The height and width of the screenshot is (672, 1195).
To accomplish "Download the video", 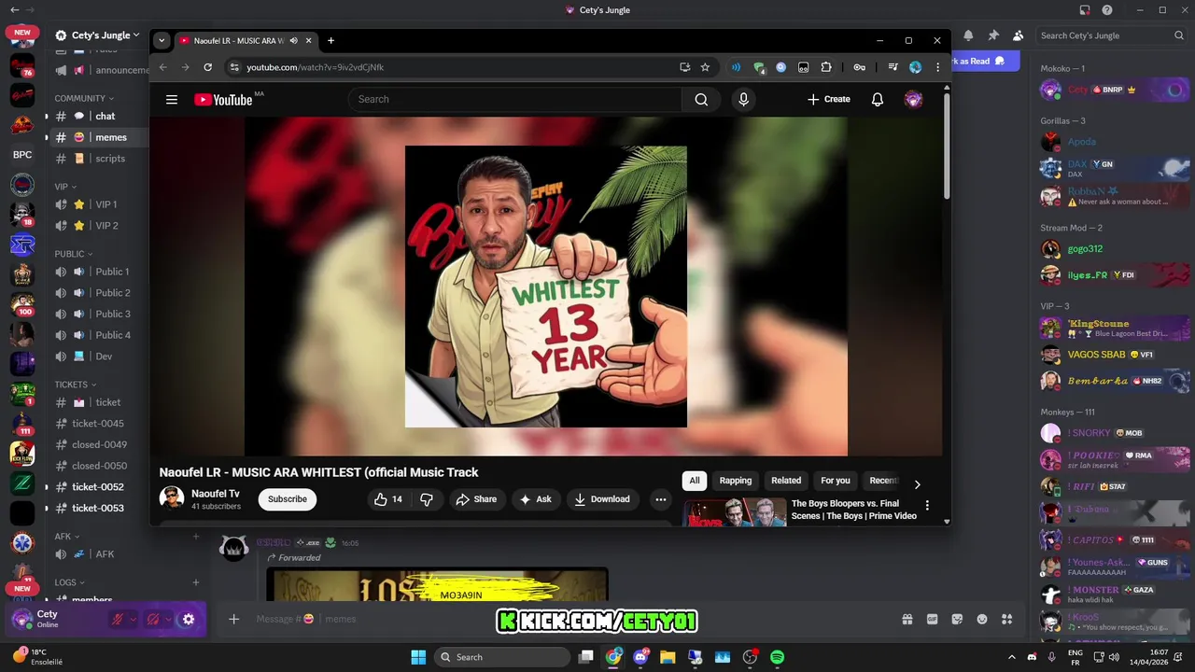I will tap(602, 499).
